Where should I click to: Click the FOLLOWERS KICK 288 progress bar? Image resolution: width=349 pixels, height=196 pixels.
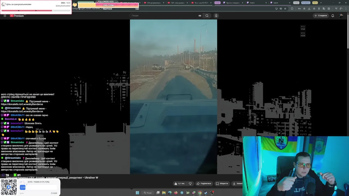click(108, 5)
